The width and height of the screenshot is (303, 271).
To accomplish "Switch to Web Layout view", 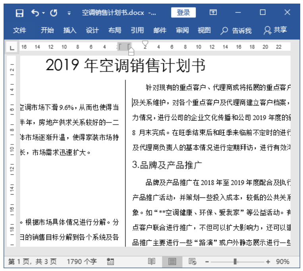I will [x=192, y=261].
